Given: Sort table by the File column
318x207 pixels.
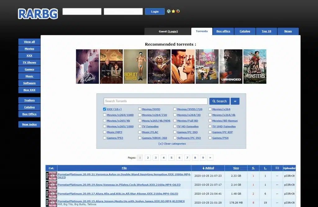Looking at the screenshot, I should pyautogui.click(x=124, y=168).
